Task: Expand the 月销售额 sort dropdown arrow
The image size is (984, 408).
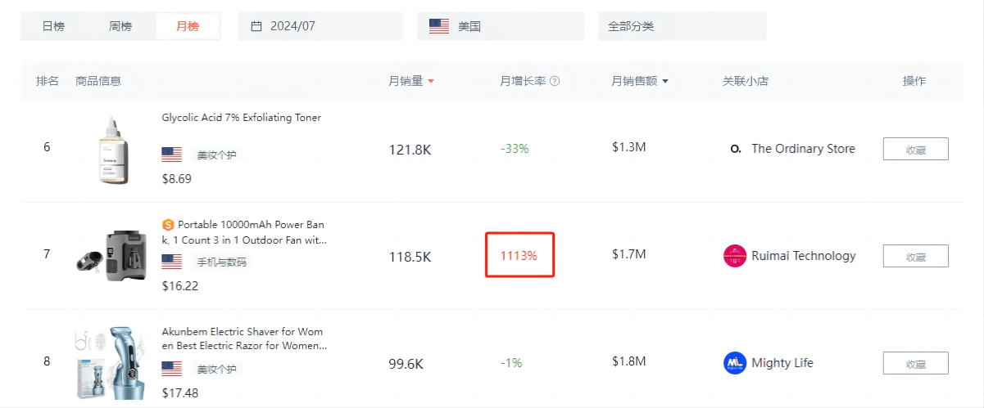Action: click(665, 81)
